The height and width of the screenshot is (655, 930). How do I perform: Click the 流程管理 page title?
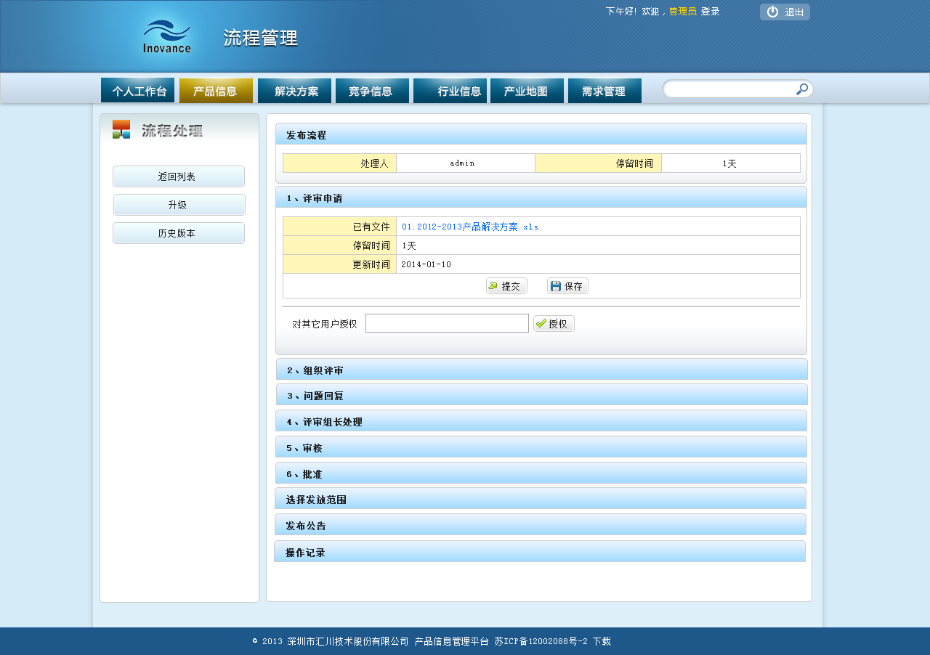(261, 38)
